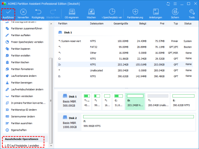Viewport: 199px width, 149px height.
Task: Select F: 999.99GB NTFS block on Disk 2
Action: pyautogui.click(x=138, y=122)
